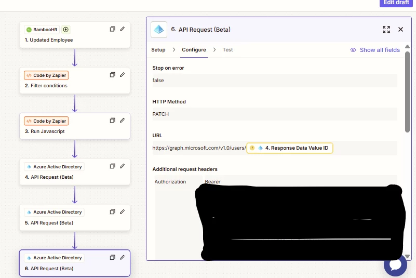This screenshot has height=278, width=416.
Task: Click Azure Active Directory badge in step 4
Action: 54,167
